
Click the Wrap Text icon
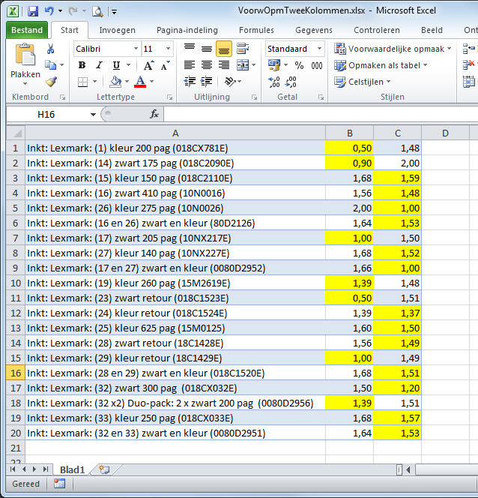(243, 49)
